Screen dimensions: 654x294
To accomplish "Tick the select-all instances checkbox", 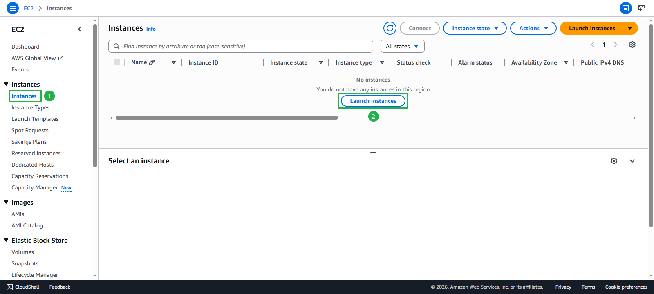I will pyautogui.click(x=117, y=62).
